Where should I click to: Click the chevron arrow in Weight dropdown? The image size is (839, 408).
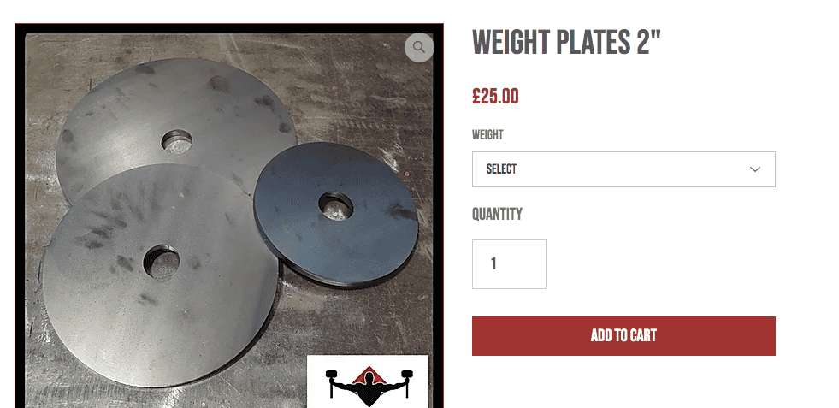coord(755,169)
